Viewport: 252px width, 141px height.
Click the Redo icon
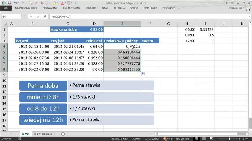click(23, 3)
